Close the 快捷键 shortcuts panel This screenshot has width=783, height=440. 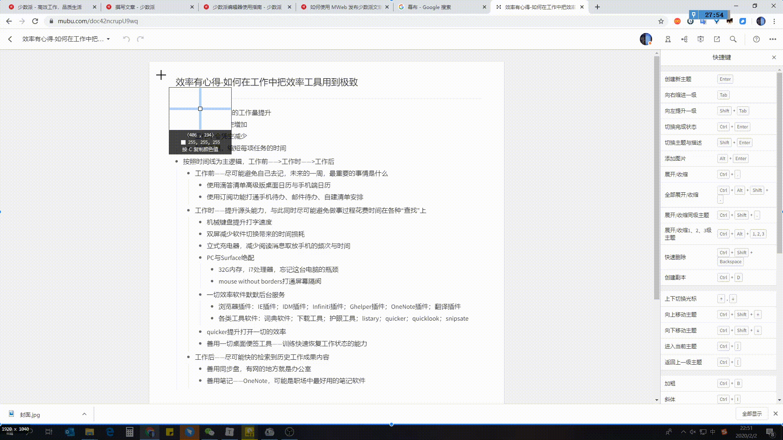coord(774,57)
